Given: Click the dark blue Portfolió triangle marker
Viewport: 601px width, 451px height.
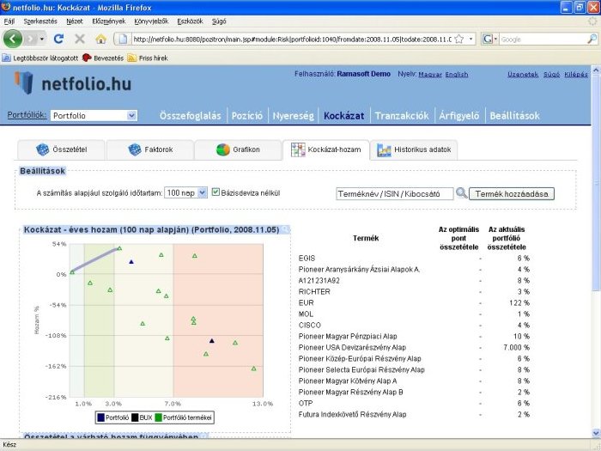Looking at the screenshot, I should click(x=131, y=262).
